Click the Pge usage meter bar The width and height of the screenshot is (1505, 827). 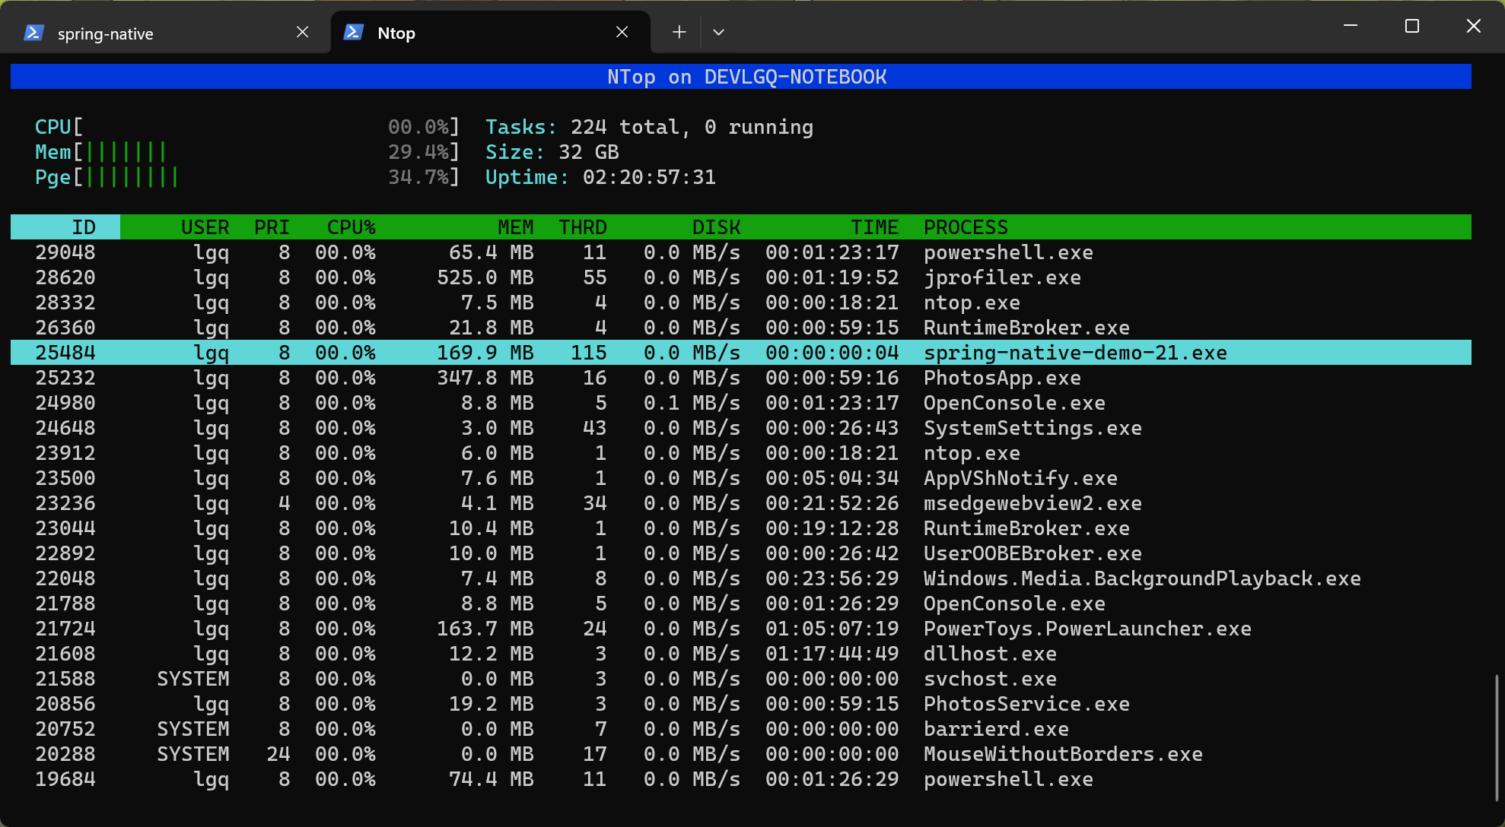click(247, 177)
